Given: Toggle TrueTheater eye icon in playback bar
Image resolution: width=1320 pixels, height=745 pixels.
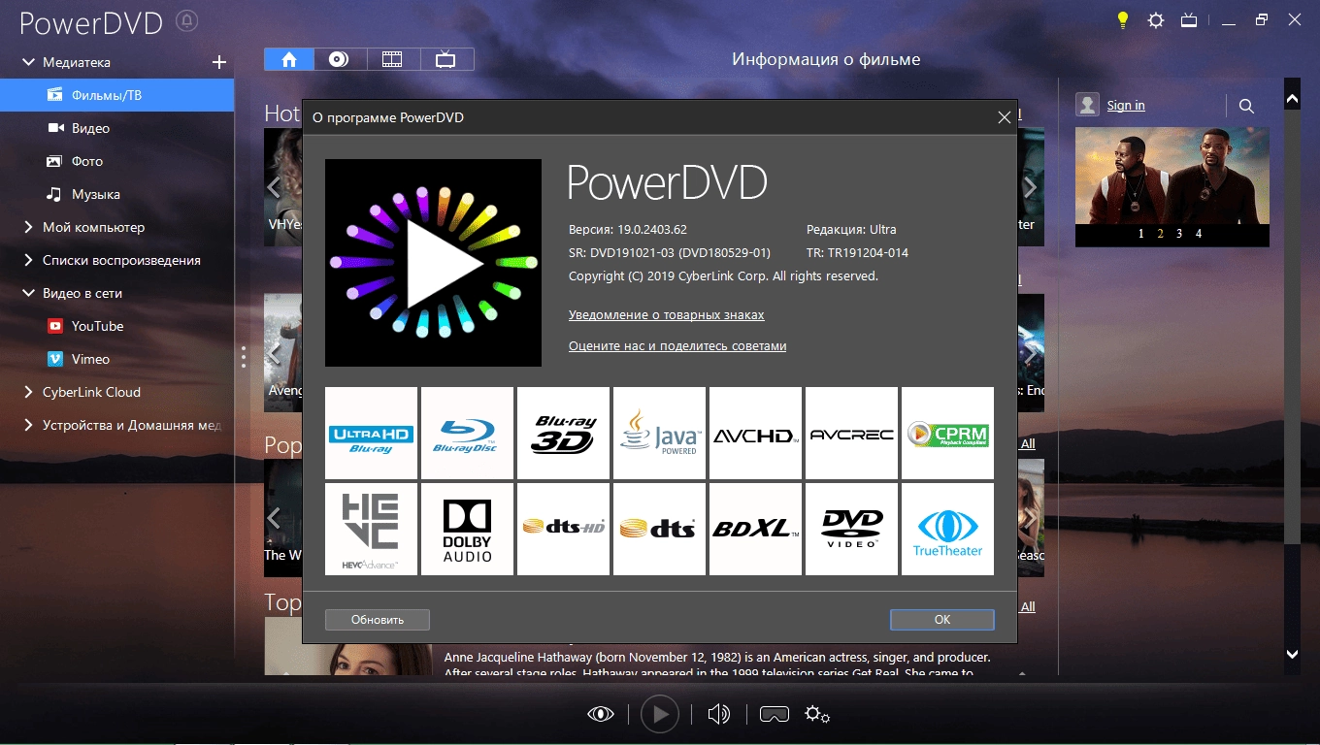Looking at the screenshot, I should (x=601, y=715).
